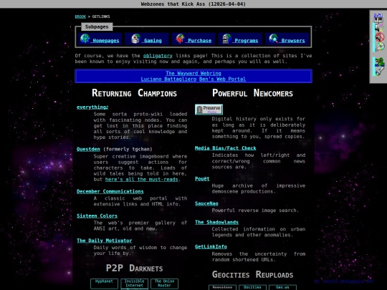Click the compact disc icon in sidebar

pos(380,47)
